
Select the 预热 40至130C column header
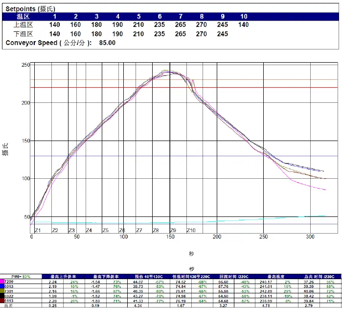(x=149, y=277)
